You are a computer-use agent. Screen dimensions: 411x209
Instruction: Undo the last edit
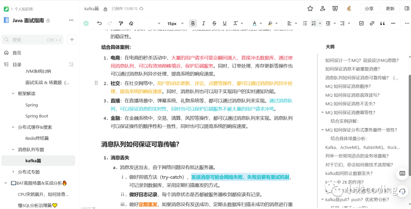(x=99, y=23)
